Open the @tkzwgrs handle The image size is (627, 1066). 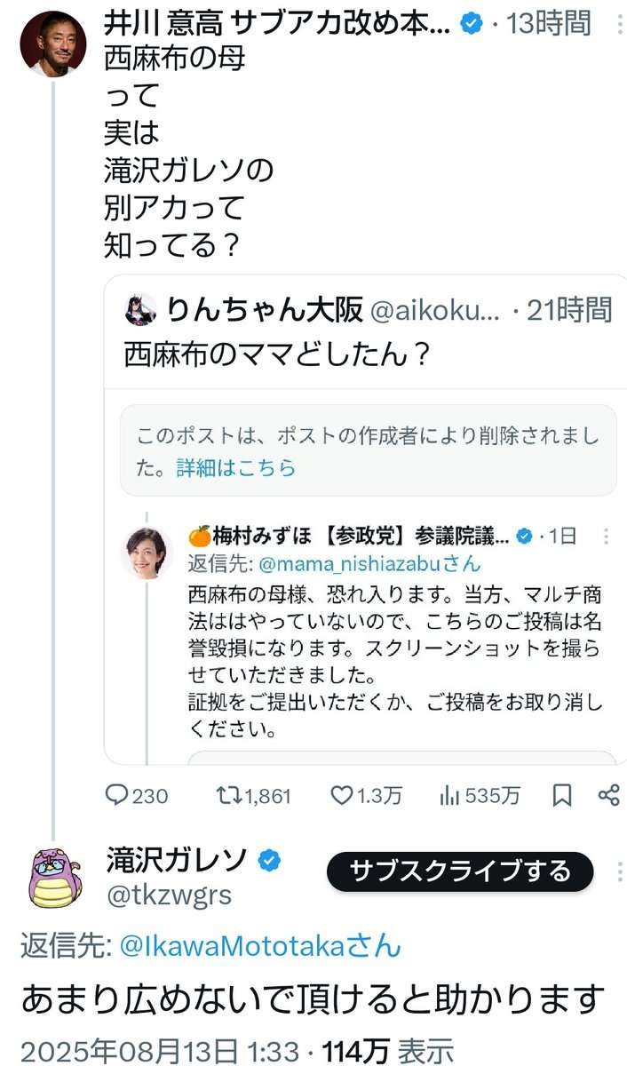[169, 895]
